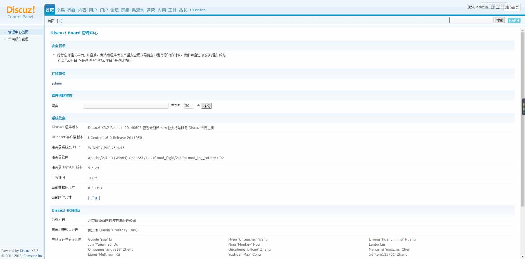The image size is (525, 259).
Task: Switch to the 门户 tab
Action: [104, 10]
